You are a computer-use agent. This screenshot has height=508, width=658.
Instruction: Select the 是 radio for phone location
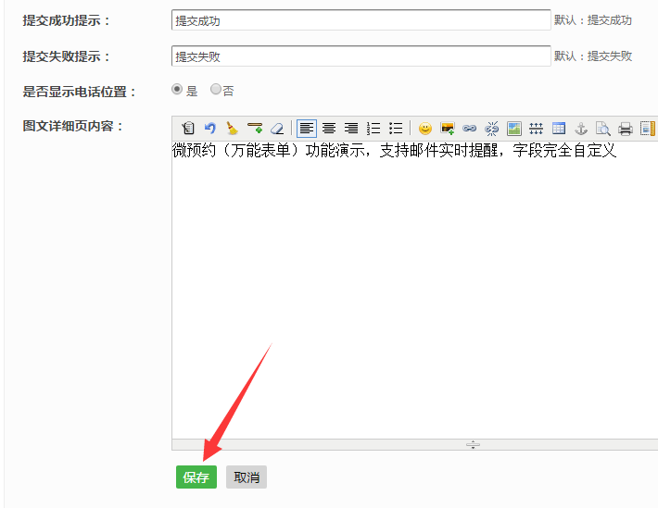click(x=177, y=89)
